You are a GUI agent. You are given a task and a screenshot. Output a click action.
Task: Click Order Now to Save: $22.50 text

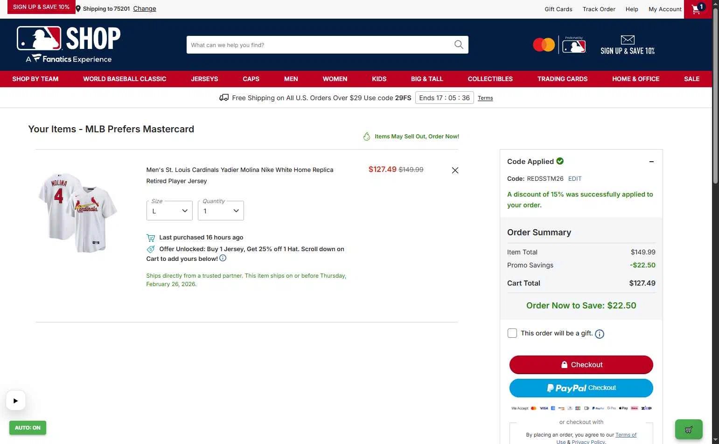click(x=581, y=306)
